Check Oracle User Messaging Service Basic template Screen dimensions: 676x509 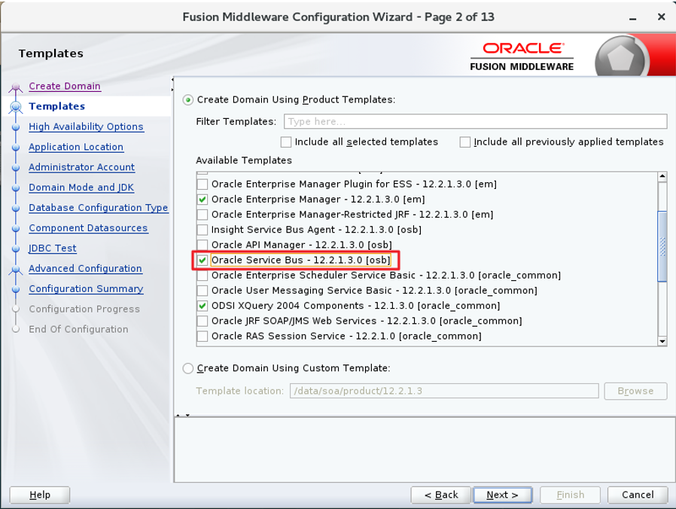202,291
